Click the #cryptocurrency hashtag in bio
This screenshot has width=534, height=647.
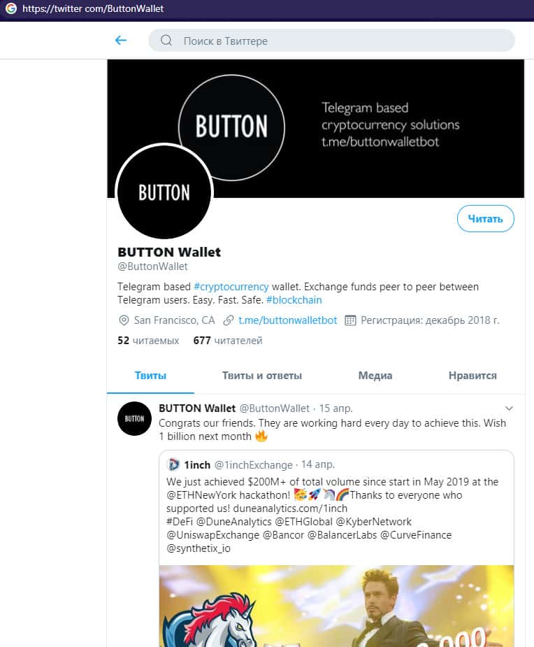231,287
